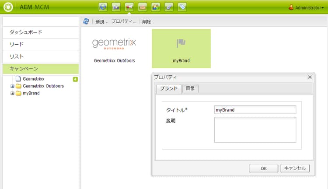Switch to the ブランド tab
This screenshot has width=328, height=189.
(169, 88)
